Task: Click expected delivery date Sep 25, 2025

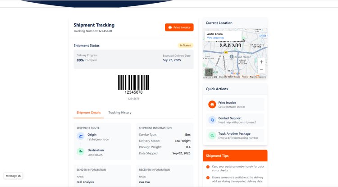Action: click(x=172, y=60)
